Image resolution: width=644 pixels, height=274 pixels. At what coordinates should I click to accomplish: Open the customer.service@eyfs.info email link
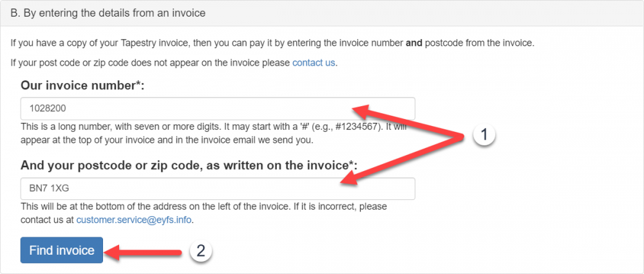(134, 220)
